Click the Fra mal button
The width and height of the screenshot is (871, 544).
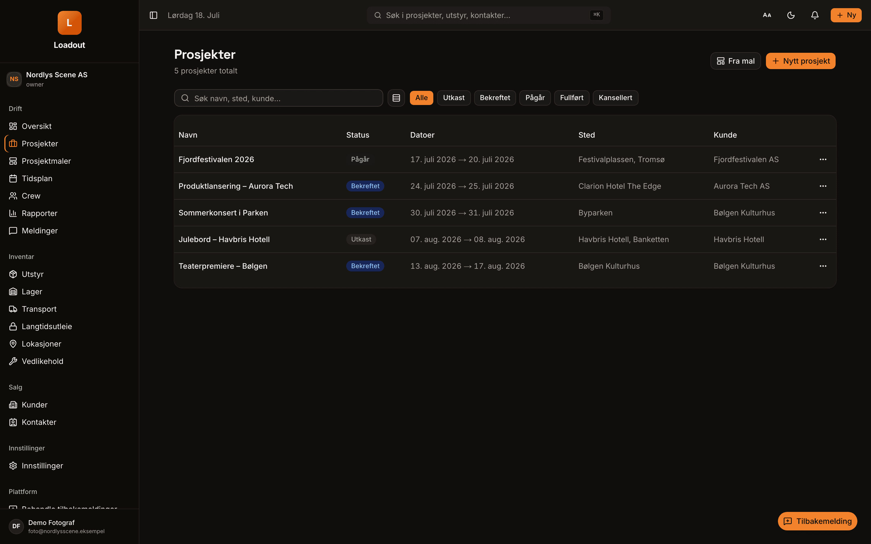pyautogui.click(x=735, y=61)
